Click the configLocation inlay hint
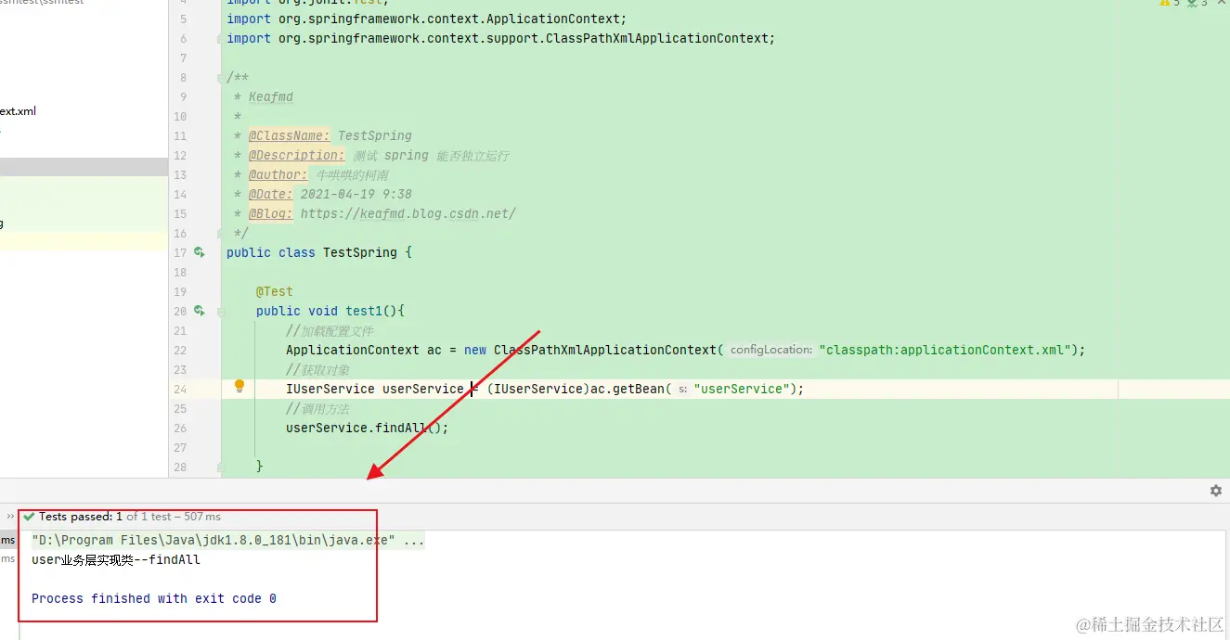This screenshot has width=1230, height=640. pyautogui.click(x=771, y=350)
